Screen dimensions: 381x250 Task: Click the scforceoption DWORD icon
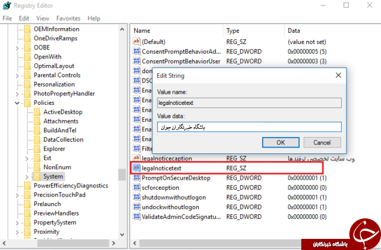pos(137,187)
